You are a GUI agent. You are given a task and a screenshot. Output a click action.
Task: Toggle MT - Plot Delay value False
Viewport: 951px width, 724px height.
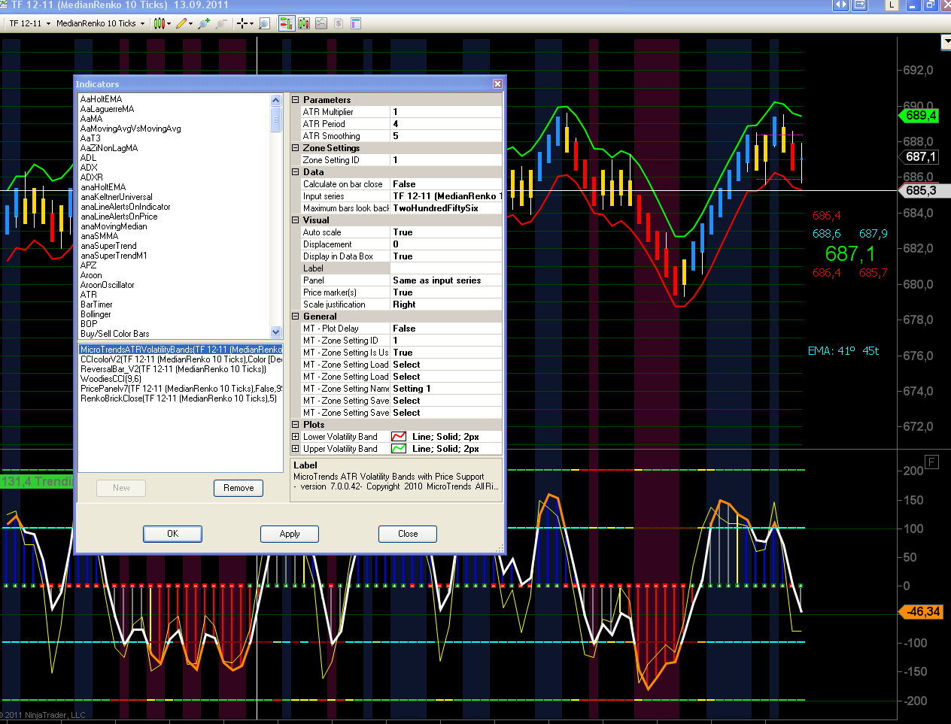tap(445, 328)
